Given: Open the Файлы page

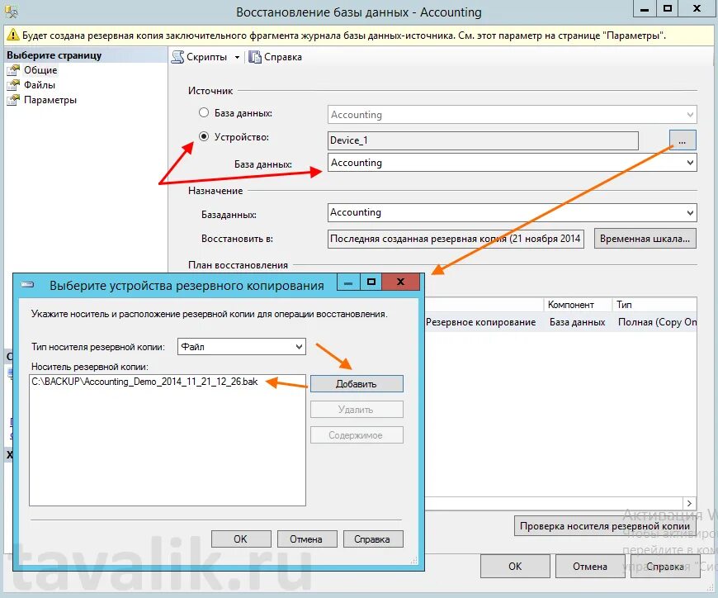Looking at the screenshot, I should (x=40, y=85).
